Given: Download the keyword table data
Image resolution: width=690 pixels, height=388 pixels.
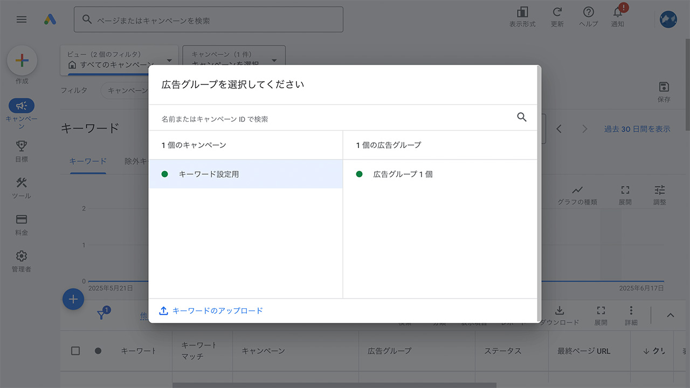Looking at the screenshot, I should [x=560, y=311].
